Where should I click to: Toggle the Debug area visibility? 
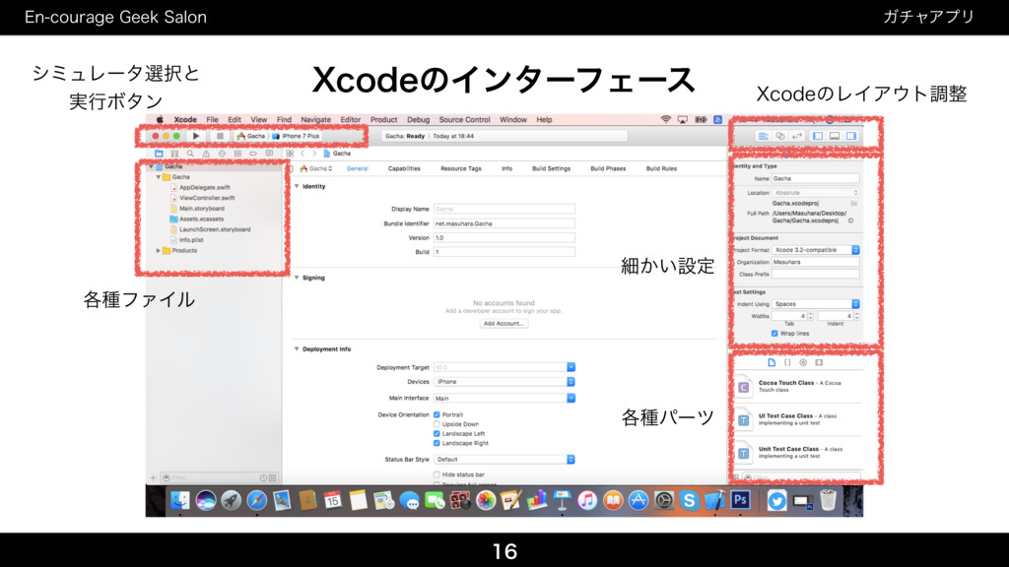(x=835, y=136)
